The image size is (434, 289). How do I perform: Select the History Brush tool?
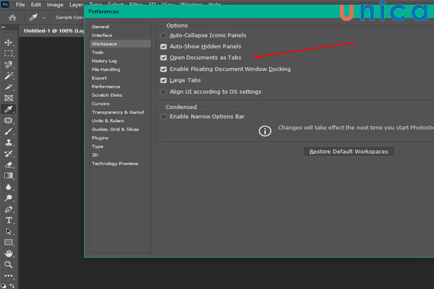[8, 153]
